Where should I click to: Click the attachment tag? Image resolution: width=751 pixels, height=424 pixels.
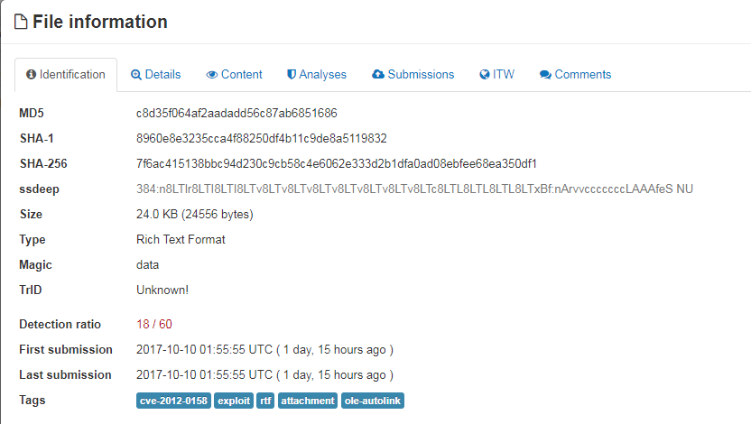click(x=308, y=401)
